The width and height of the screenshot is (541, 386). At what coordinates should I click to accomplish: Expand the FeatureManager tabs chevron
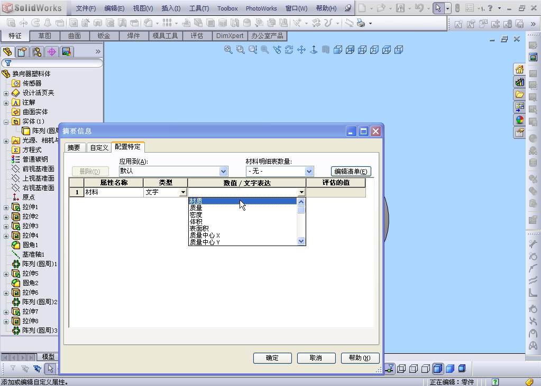[x=98, y=52]
